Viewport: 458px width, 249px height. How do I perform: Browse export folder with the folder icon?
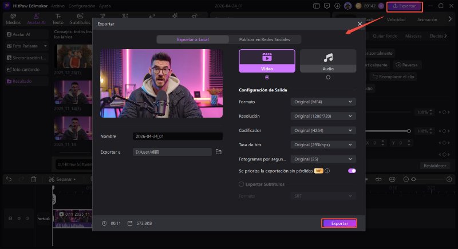tap(219, 152)
